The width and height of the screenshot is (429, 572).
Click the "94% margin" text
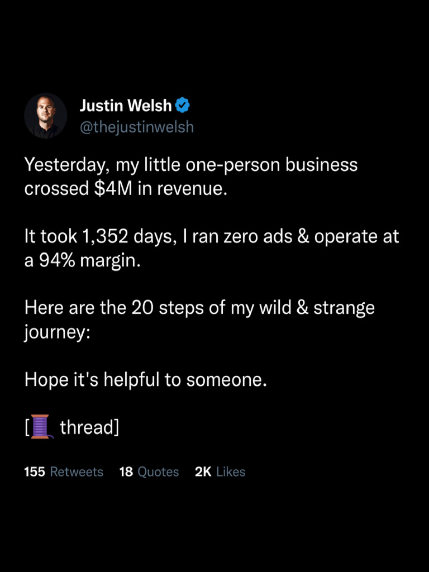coord(88,260)
